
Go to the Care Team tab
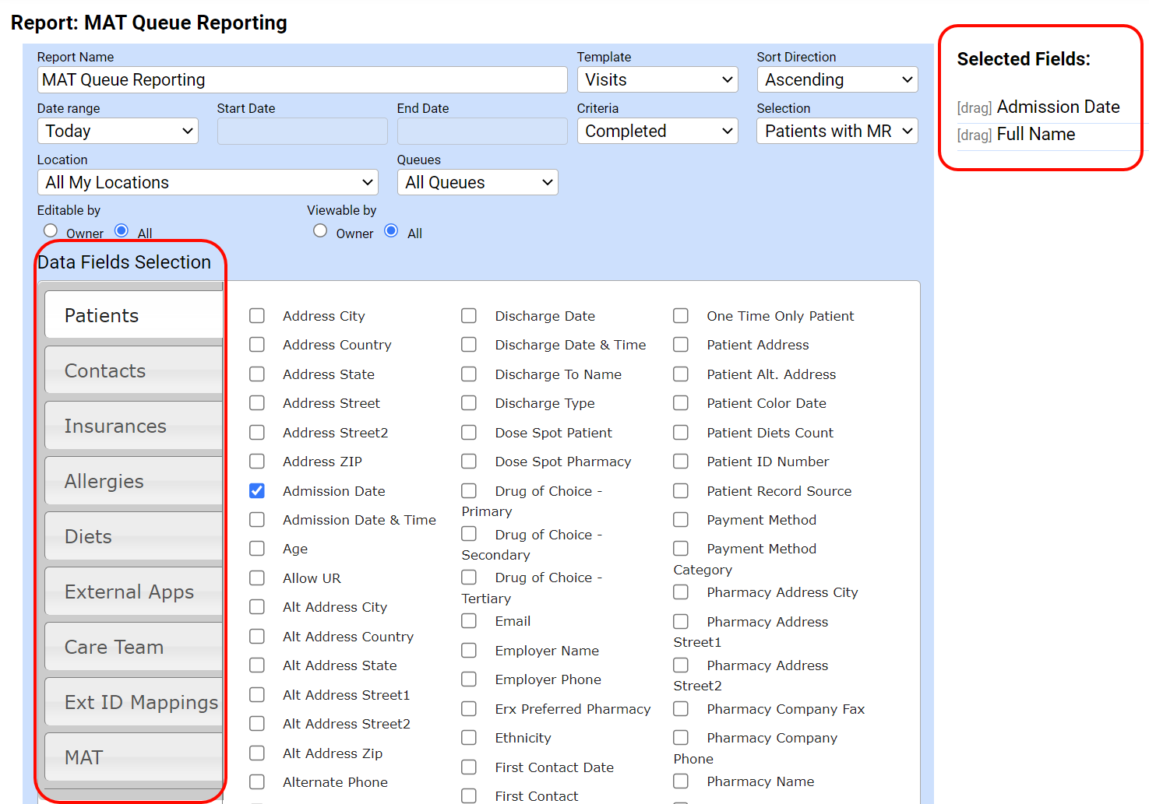pyautogui.click(x=133, y=647)
